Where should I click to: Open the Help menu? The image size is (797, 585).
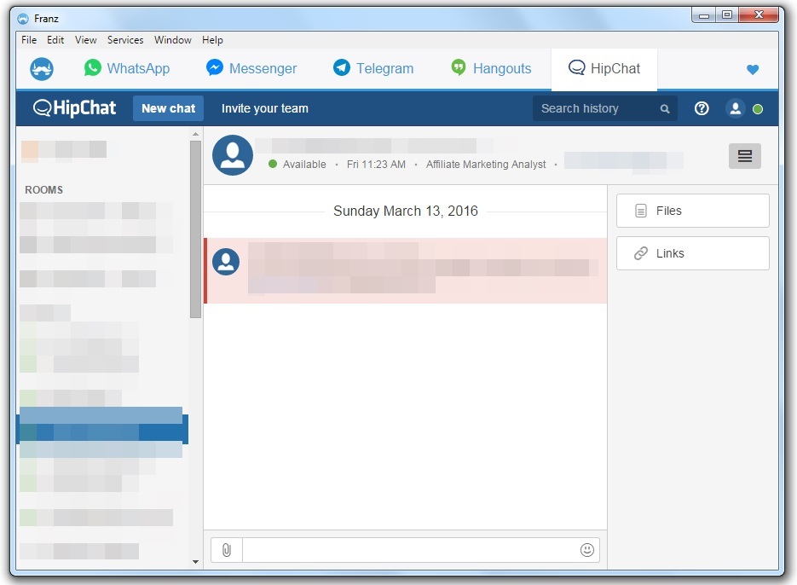[x=212, y=40]
